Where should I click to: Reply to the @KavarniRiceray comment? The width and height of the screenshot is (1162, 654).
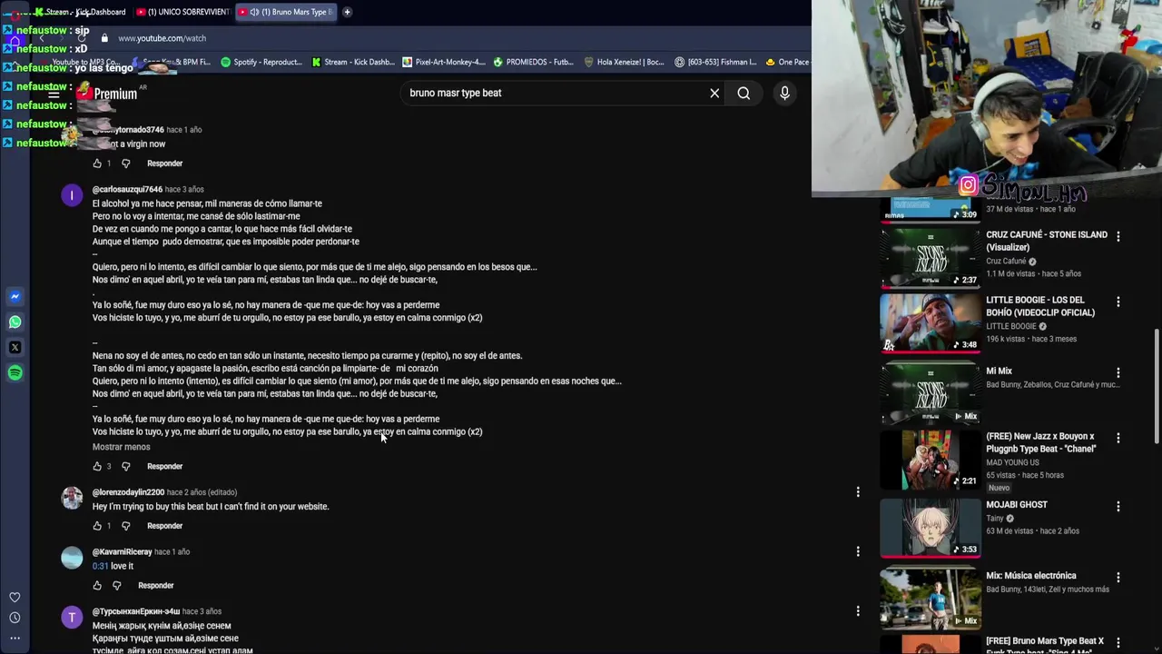click(155, 585)
